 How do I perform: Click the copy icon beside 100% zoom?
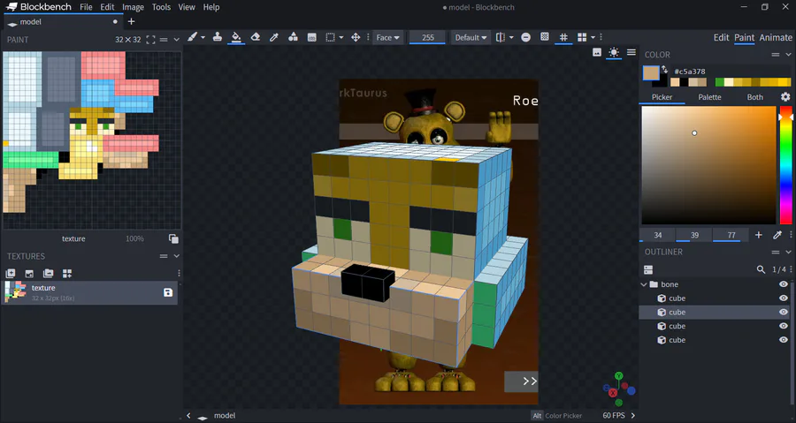pyautogui.click(x=173, y=238)
